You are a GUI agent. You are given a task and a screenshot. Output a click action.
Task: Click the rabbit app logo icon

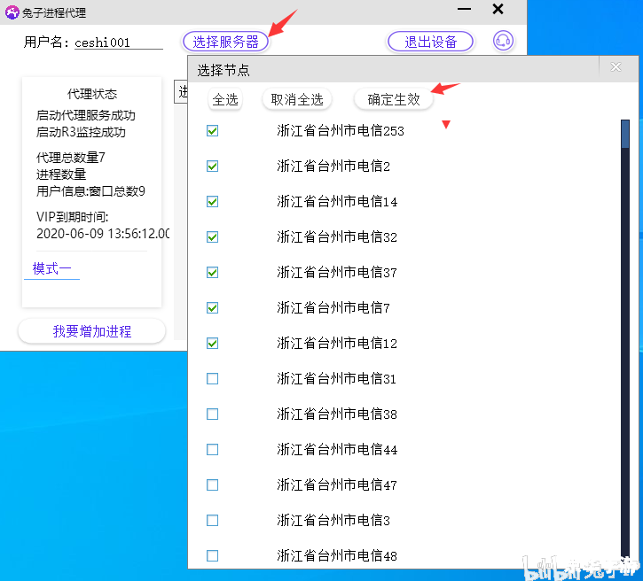click(12, 12)
